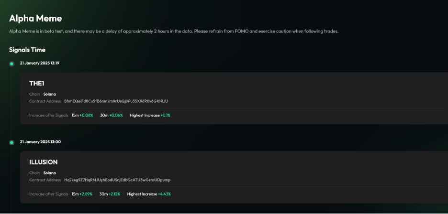This screenshot has width=448, height=214.
Task: Select the 21 January 2025 13:19 timestamp
Action: pyautogui.click(x=39, y=63)
